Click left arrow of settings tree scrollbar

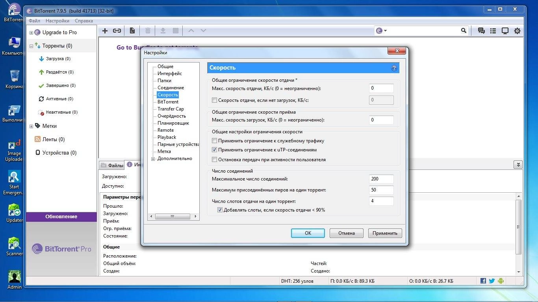(x=152, y=216)
